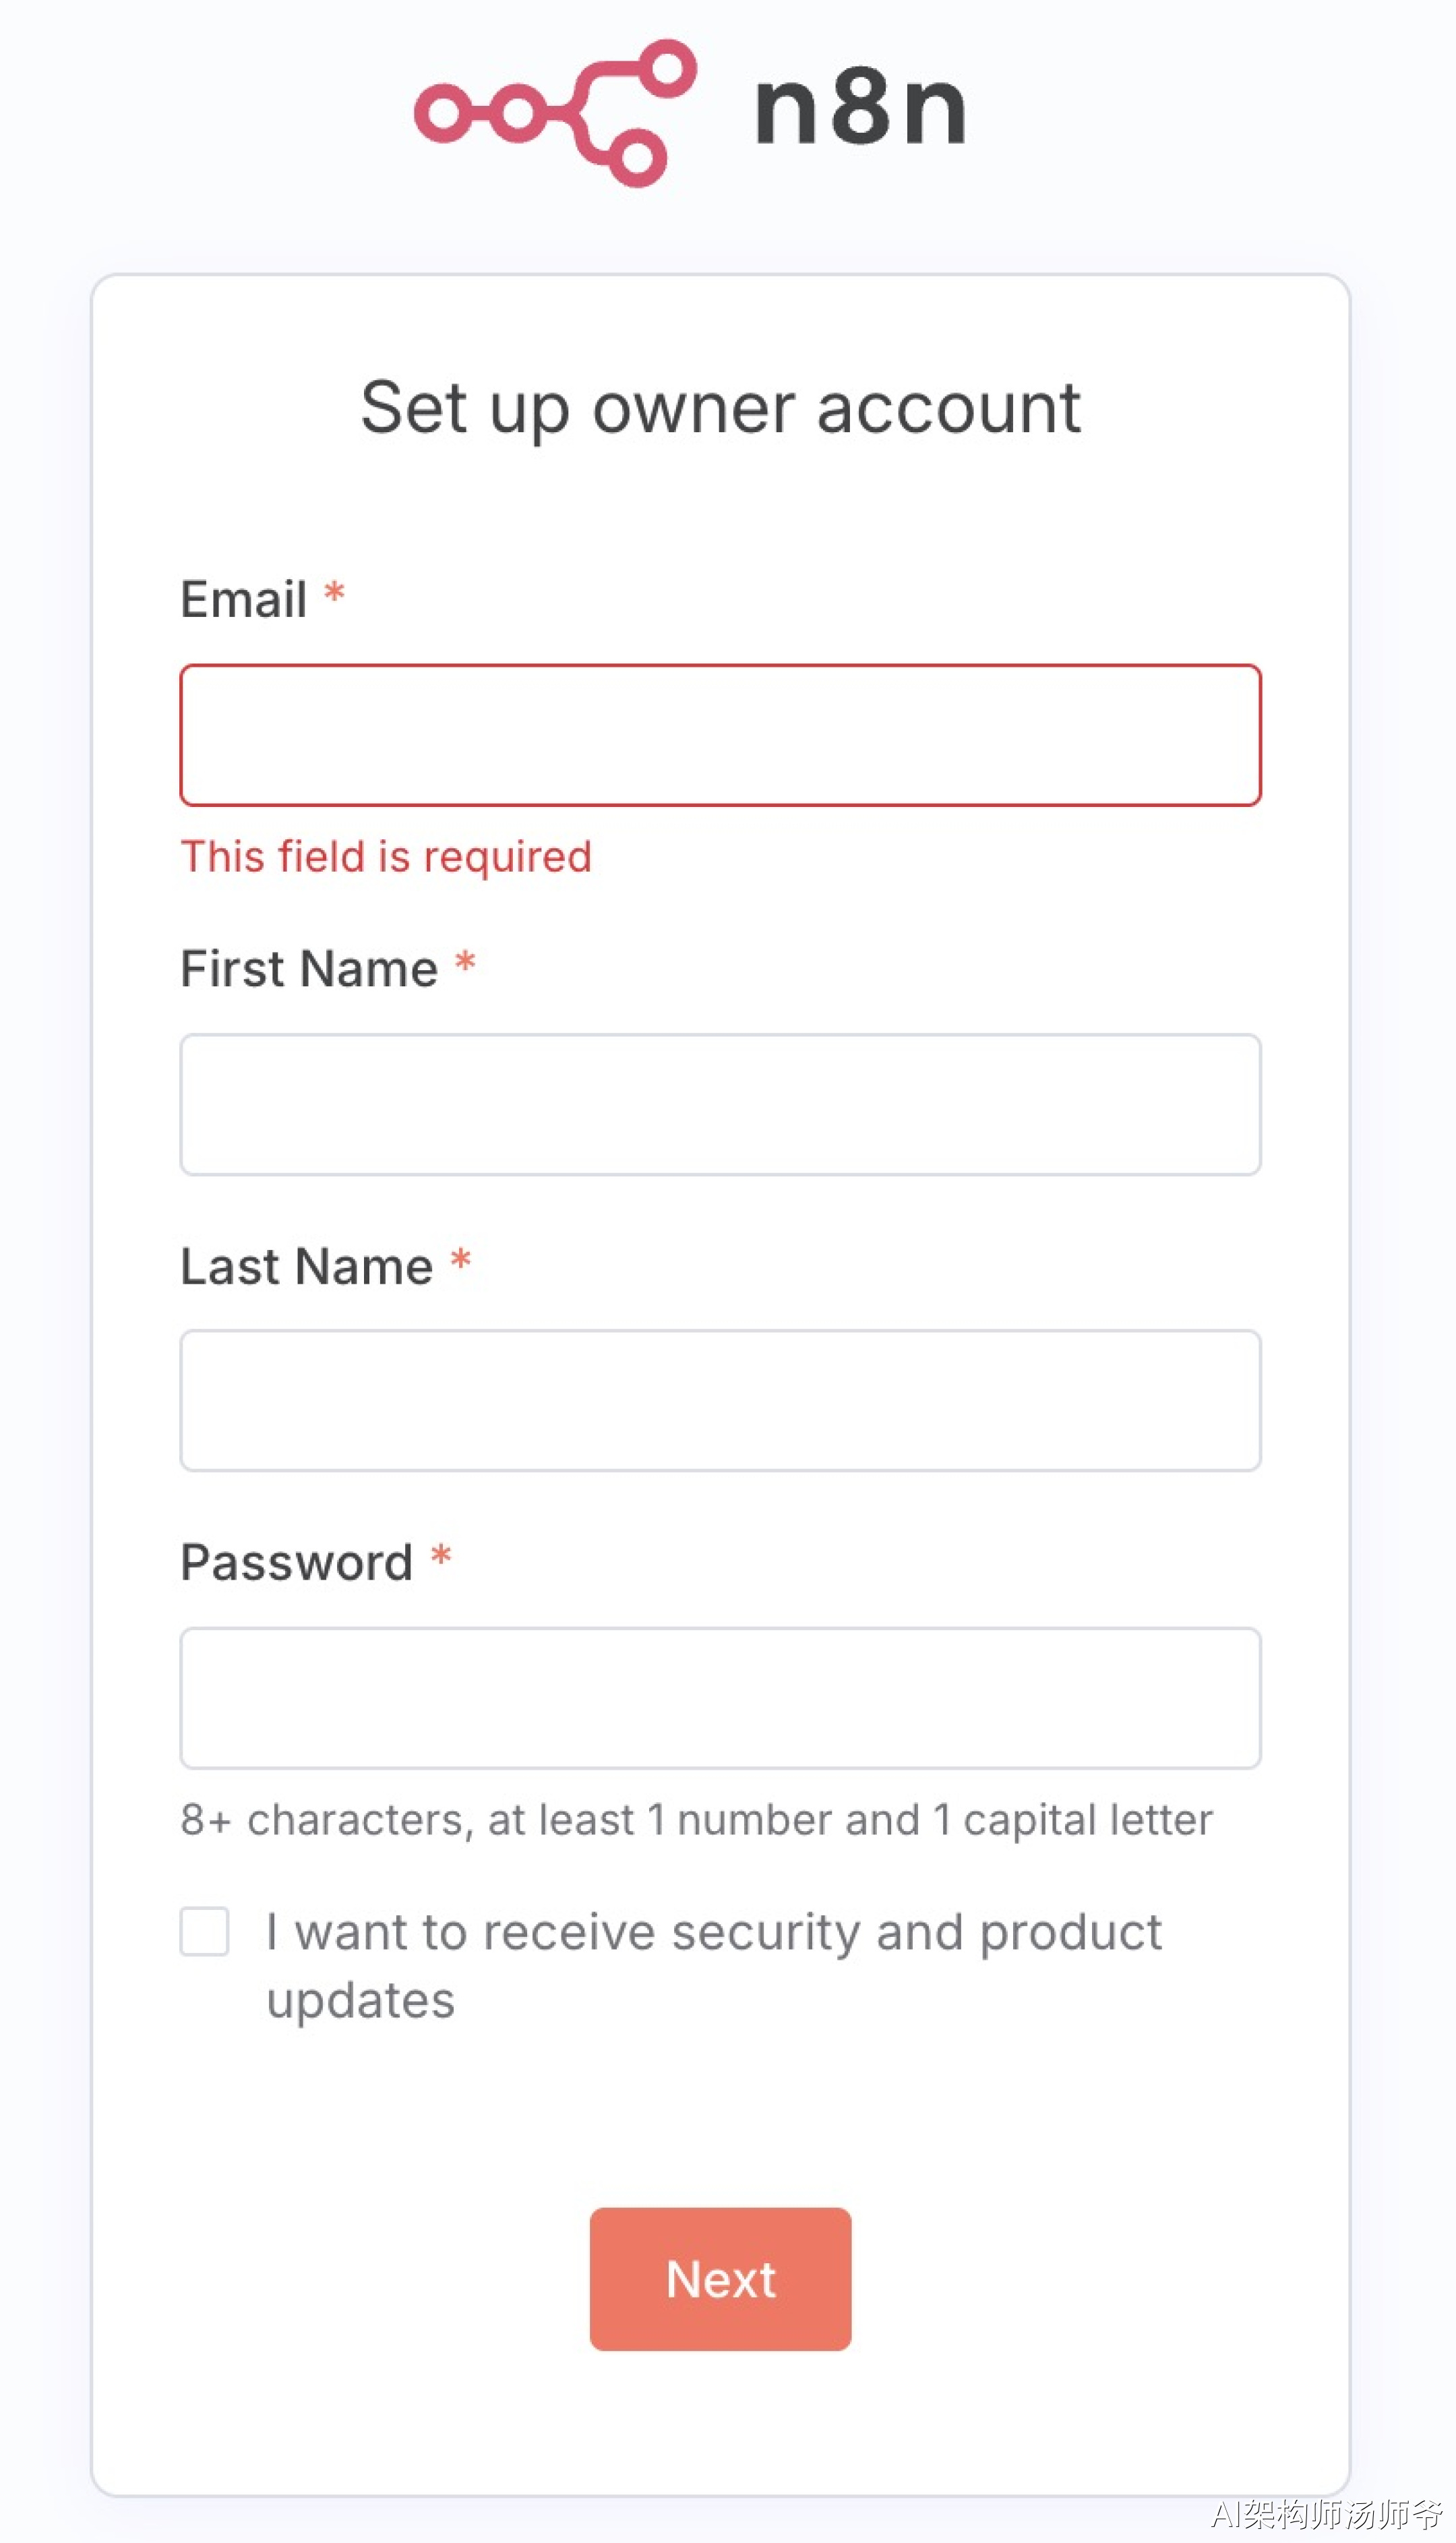Click the required asterisk after Last Name
Viewport: 1456px width, 2543px height.
460,1260
